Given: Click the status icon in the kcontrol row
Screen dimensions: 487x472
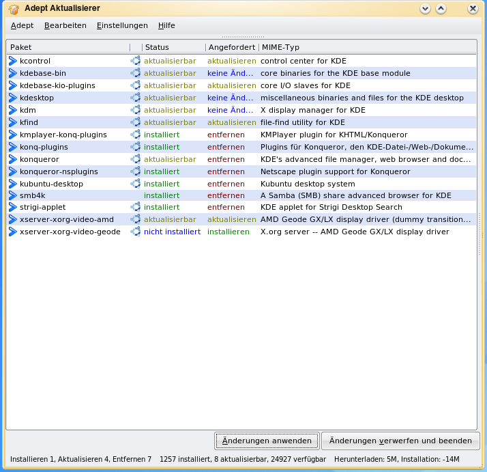Looking at the screenshot, I should (135, 61).
